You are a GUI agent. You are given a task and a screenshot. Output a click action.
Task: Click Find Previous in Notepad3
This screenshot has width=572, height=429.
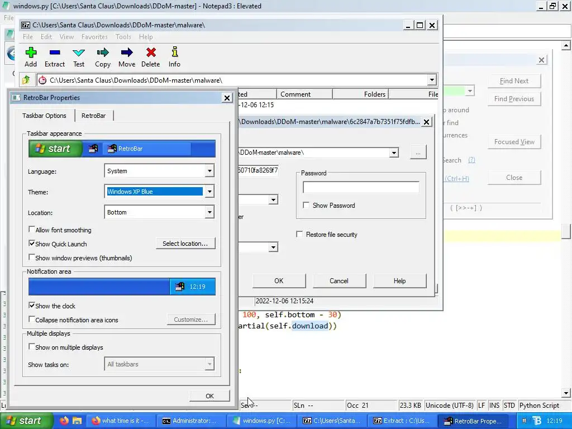514,99
